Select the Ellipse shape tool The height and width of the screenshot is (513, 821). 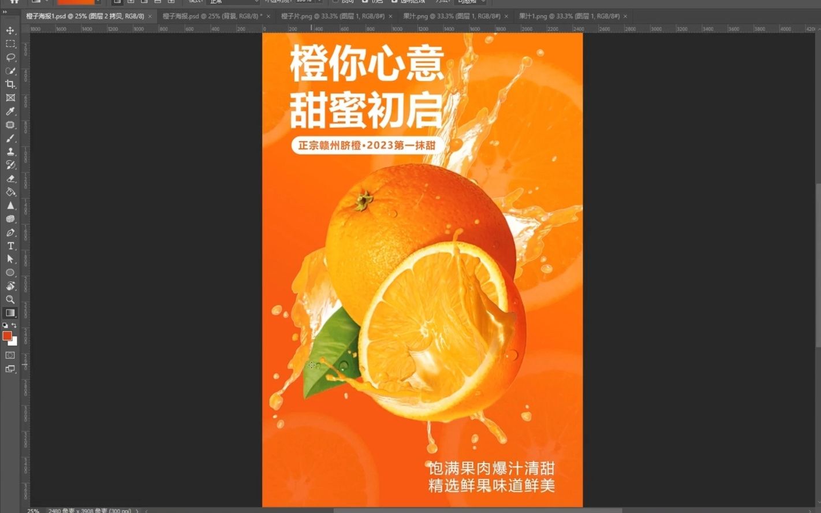[x=10, y=272]
